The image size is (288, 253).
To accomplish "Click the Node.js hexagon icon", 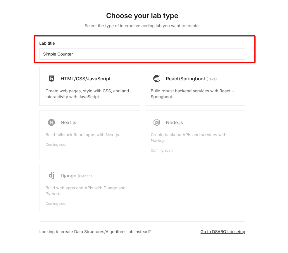I will click(157, 122).
